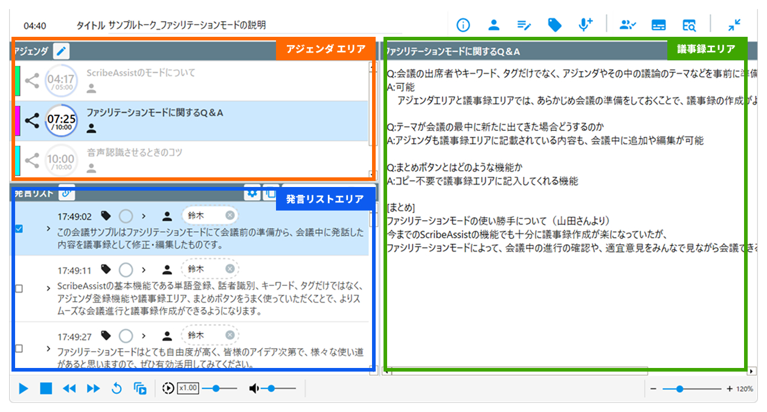Image resolution: width=767 pixels, height=412 pixels.
Task: Open the attendee check icon
Action: point(628,25)
